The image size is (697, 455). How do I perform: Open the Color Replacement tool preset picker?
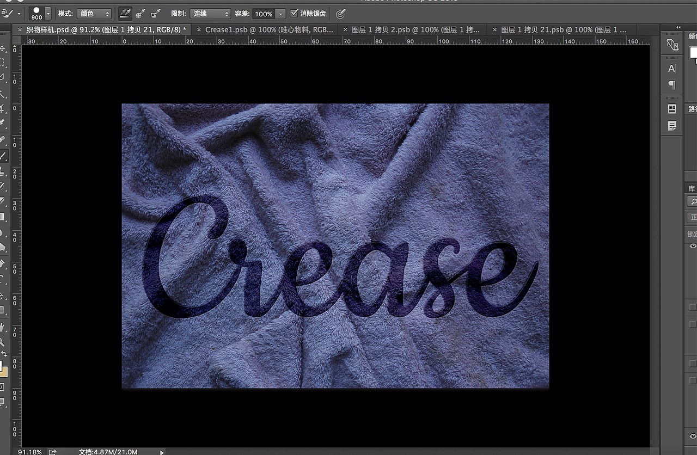click(x=7, y=13)
